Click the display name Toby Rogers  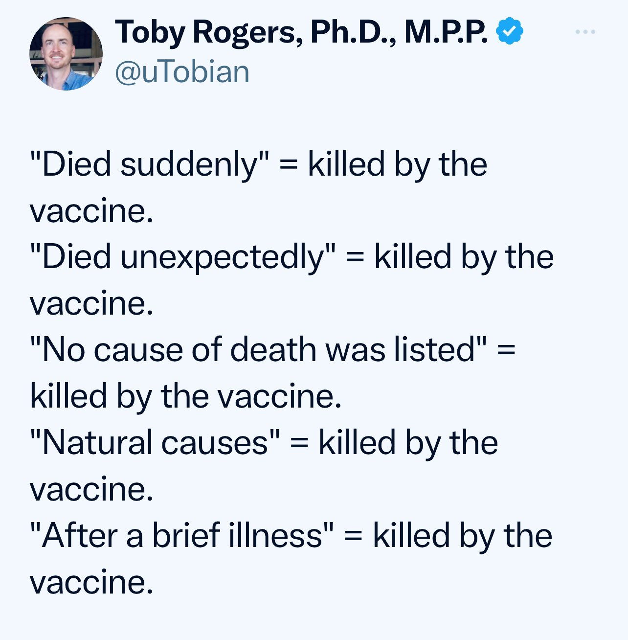(x=206, y=32)
